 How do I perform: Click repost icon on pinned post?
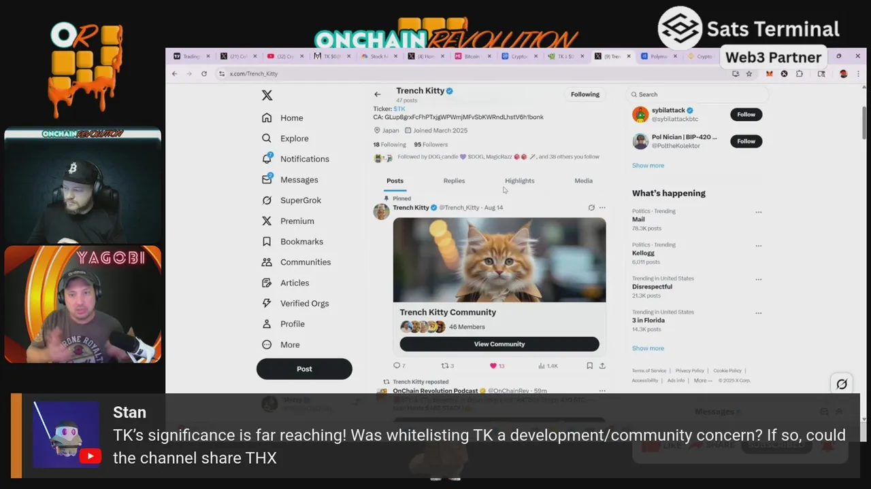445,365
